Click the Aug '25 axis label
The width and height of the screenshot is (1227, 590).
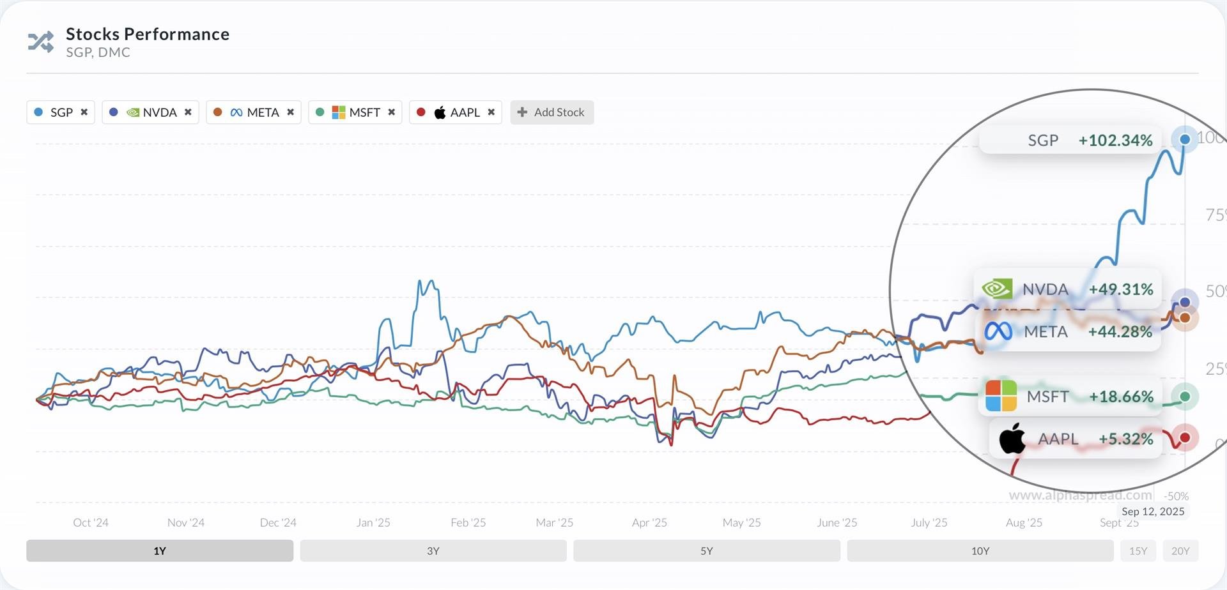coord(1024,522)
